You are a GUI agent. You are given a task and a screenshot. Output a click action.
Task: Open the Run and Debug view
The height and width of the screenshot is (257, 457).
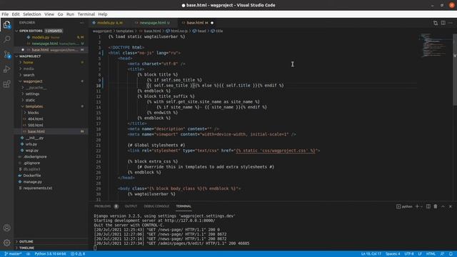pos(6,69)
